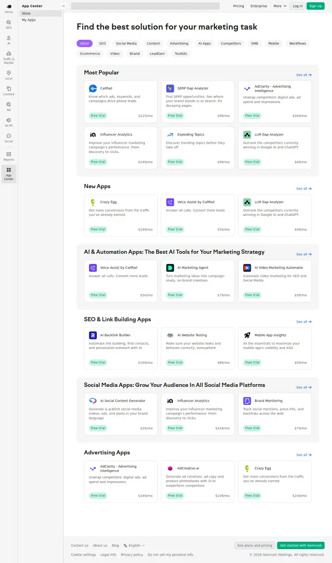Open Do not sell my personal info link

coord(170,555)
